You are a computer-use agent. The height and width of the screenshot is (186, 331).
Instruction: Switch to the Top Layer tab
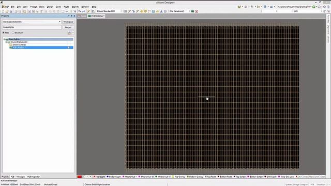click(99, 177)
